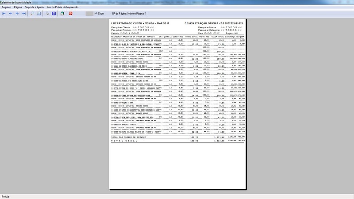Click the export globe icon
354x199 pixels.
tap(62, 14)
